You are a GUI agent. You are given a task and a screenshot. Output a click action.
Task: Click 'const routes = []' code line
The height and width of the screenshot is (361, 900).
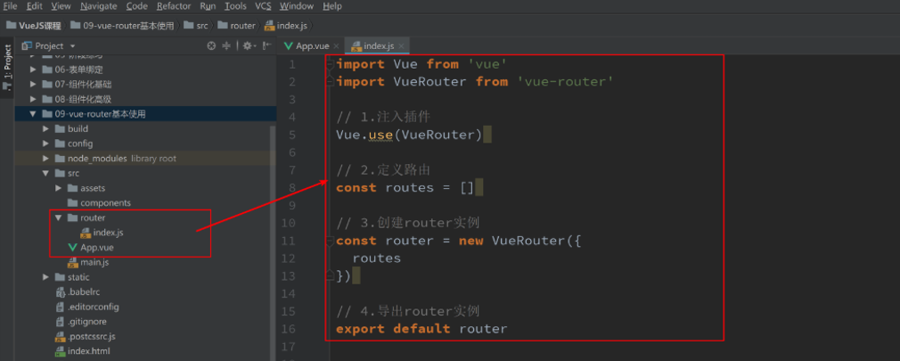coord(405,188)
